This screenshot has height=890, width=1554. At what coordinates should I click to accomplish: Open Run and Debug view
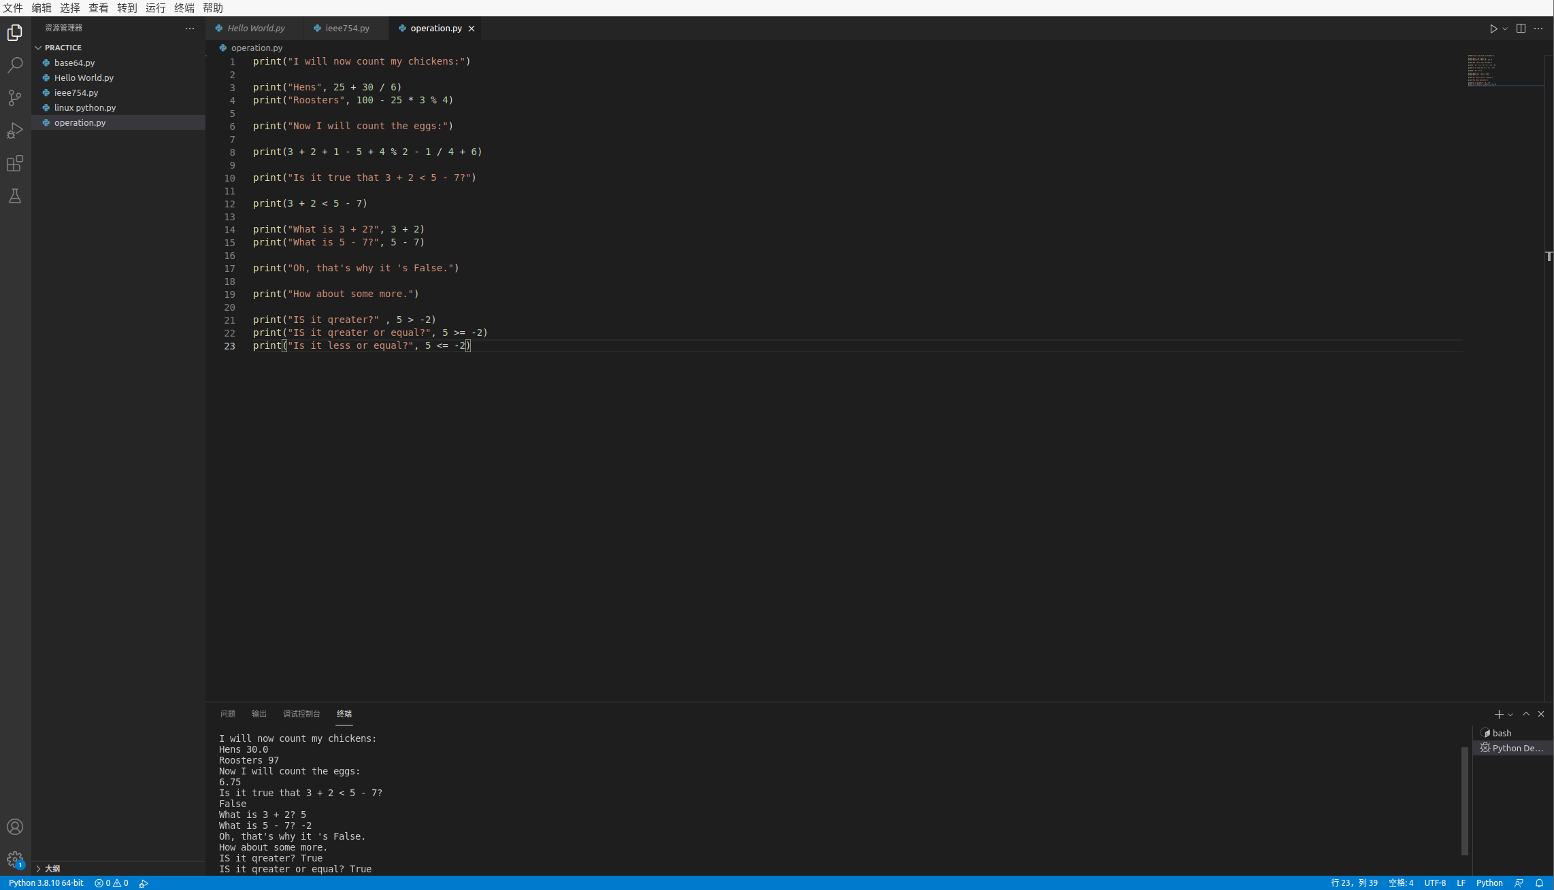coord(15,131)
